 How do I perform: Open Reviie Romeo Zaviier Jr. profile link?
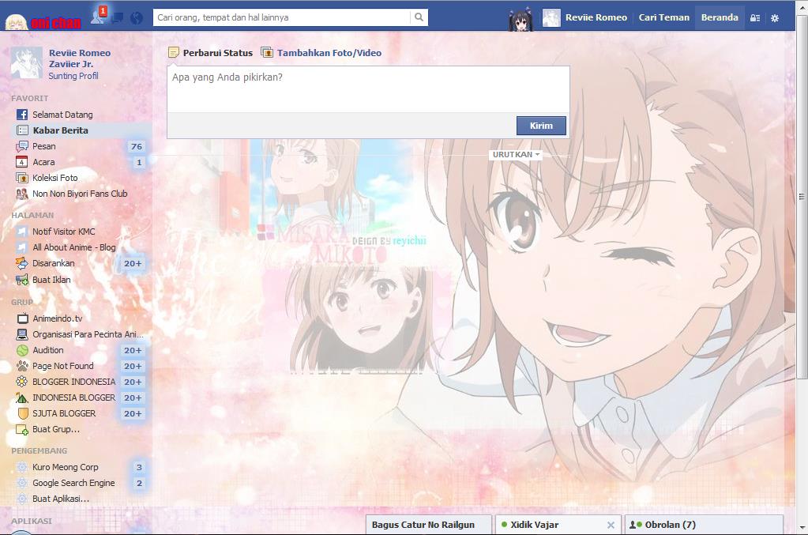[79, 58]
